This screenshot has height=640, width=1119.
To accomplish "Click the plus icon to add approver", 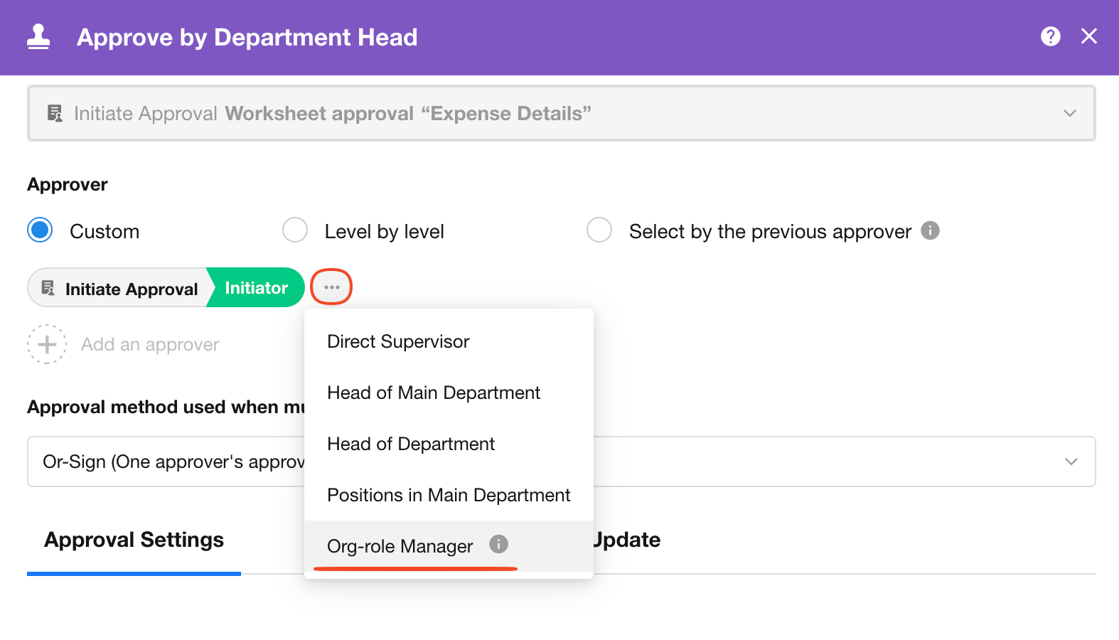I will tap(47, 344).
